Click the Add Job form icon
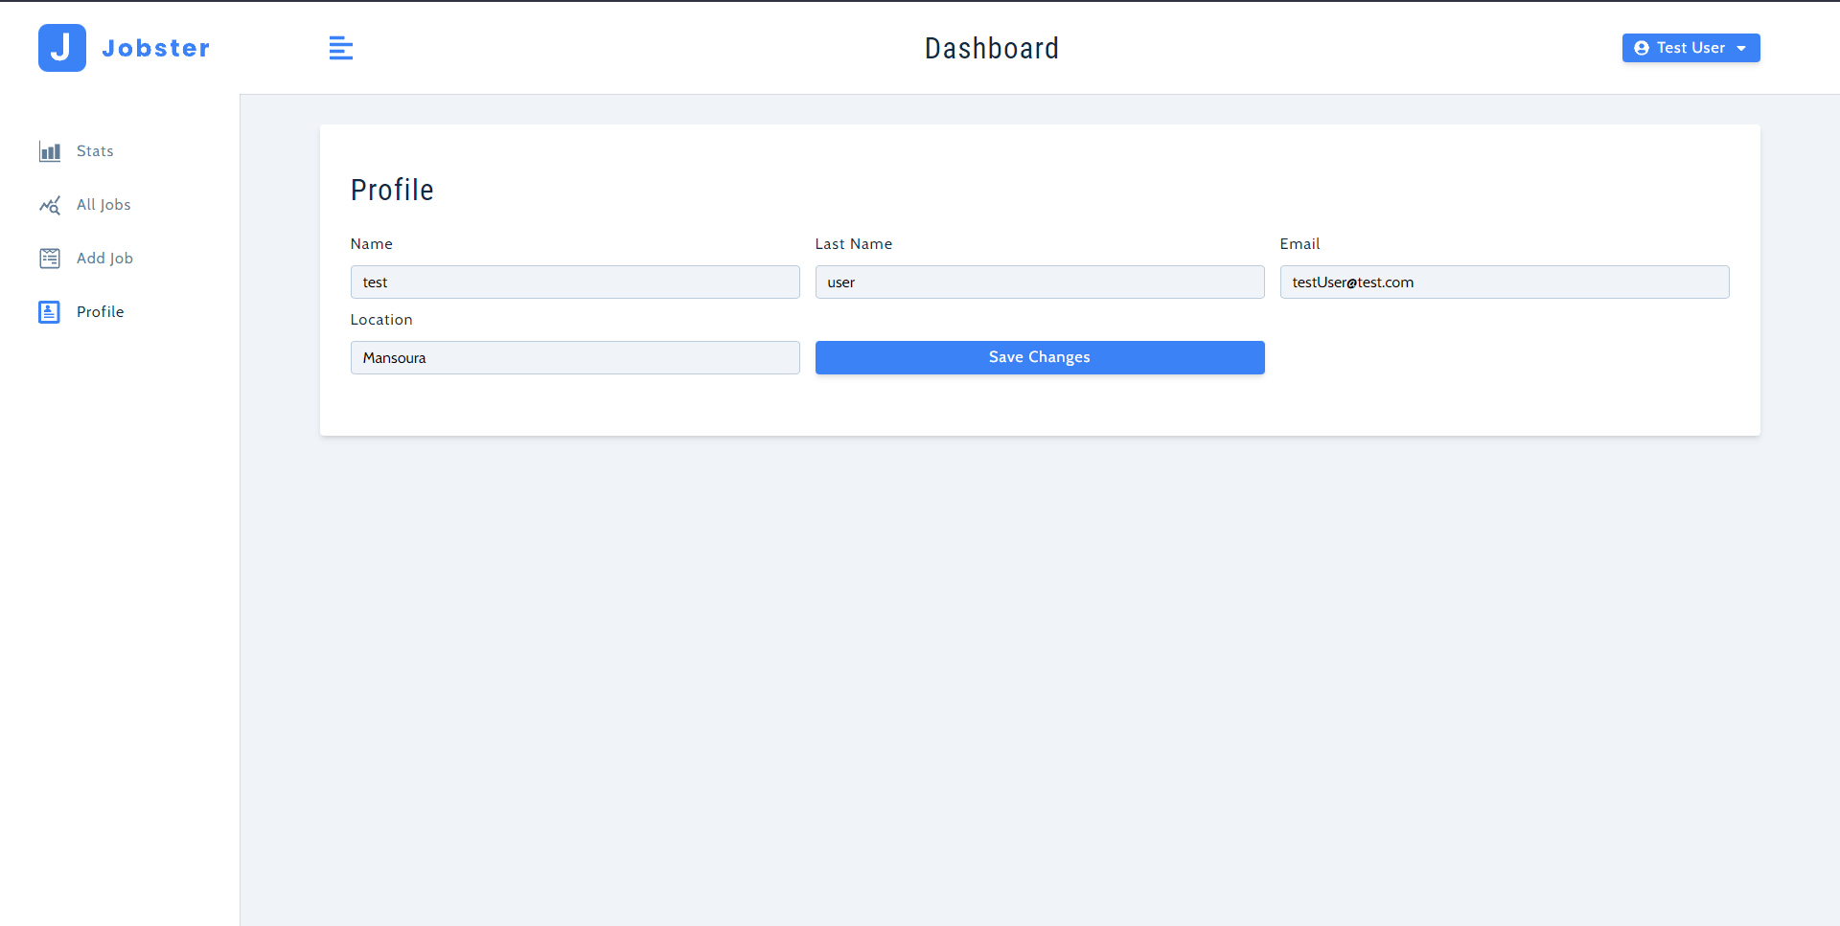Viewport: 1840px width, 926px height. [50, 259]
